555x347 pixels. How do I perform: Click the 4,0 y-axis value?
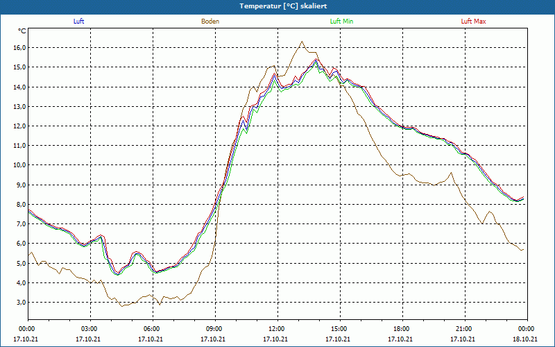pyautogui.click(x=22, y=282)
